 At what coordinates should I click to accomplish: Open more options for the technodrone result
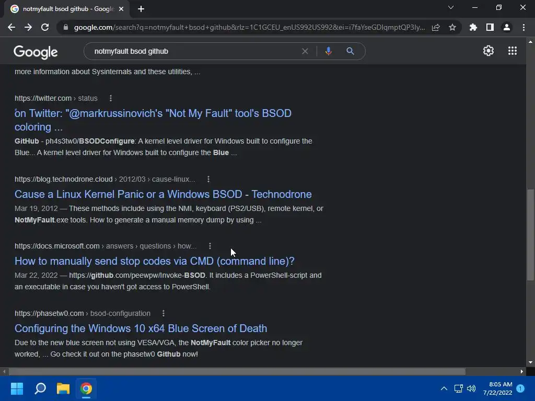(208, 179)
